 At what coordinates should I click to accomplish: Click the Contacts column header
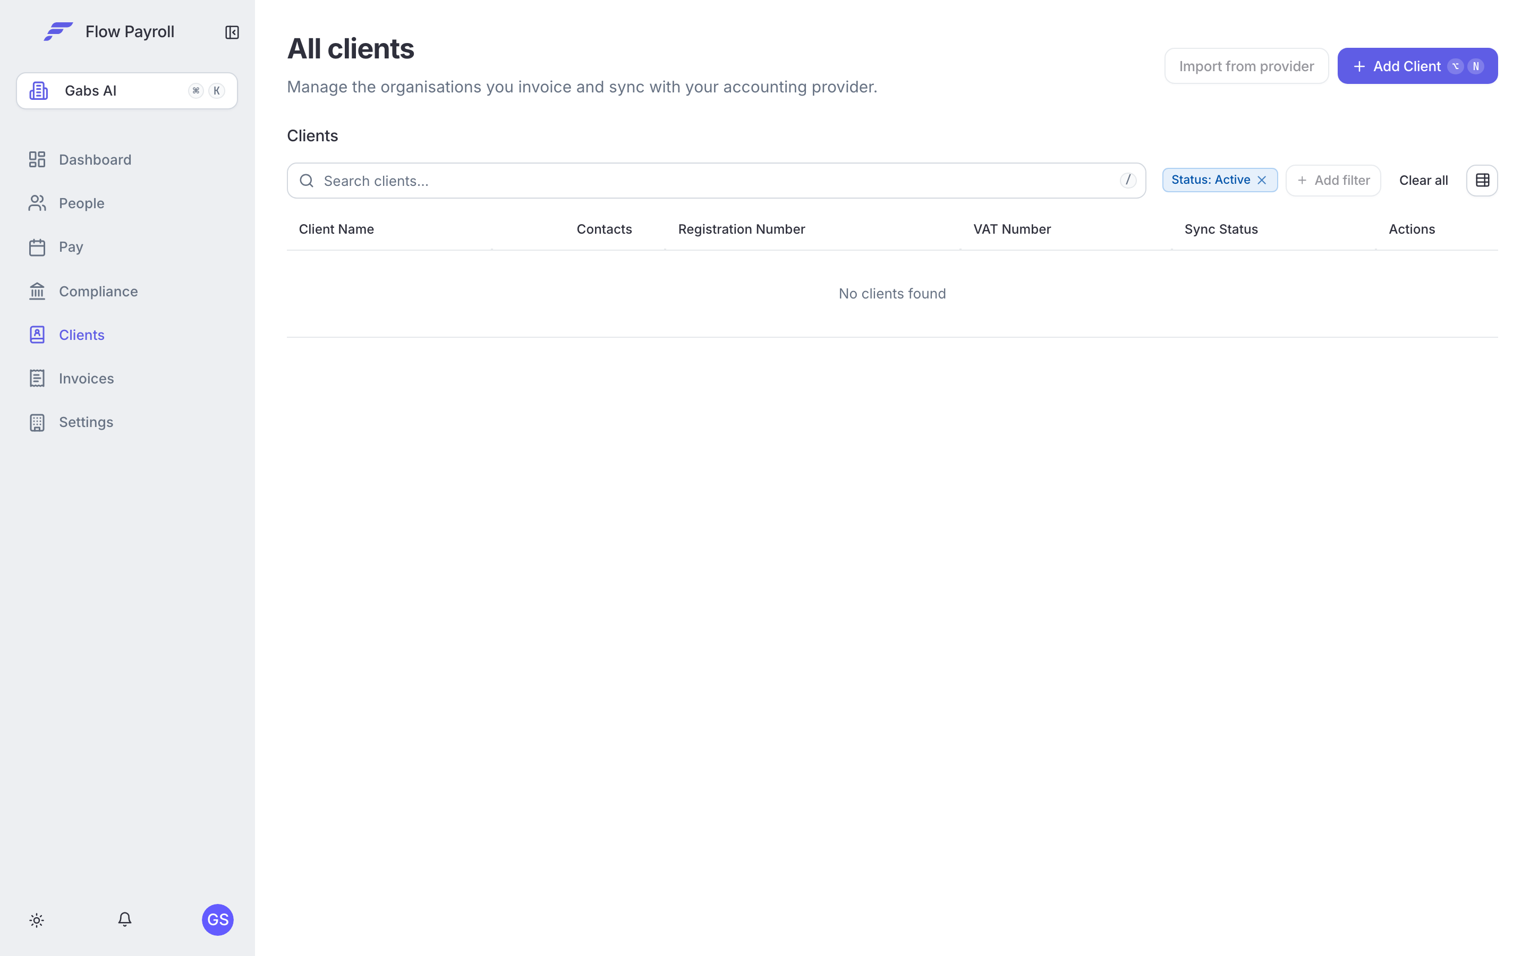pyautogui.click(x=604, y=229)
